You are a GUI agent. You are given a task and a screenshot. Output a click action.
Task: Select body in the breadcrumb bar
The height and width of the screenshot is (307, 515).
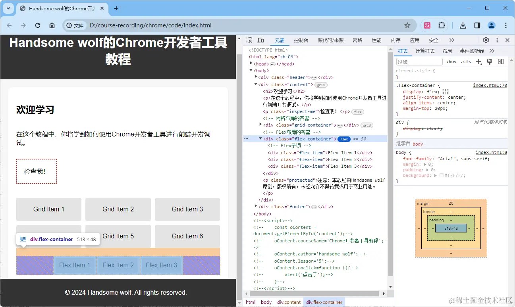(266, 302)
